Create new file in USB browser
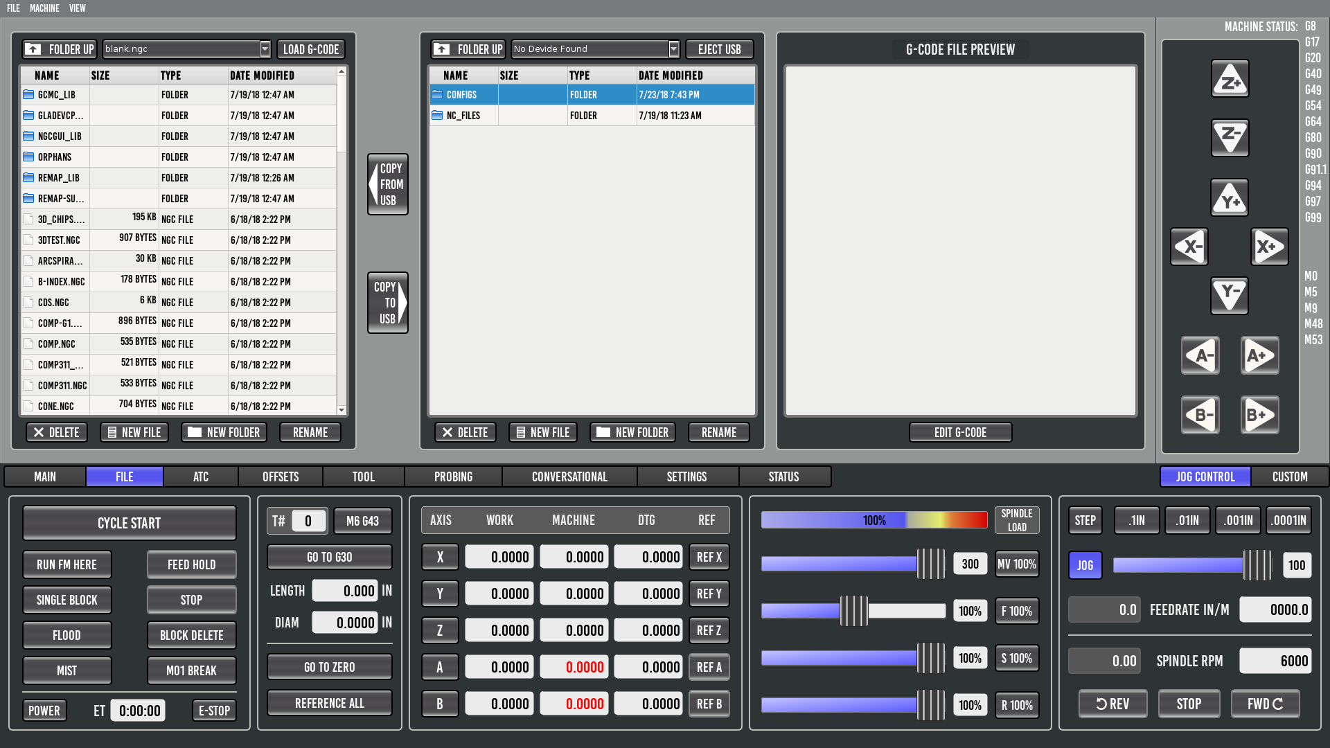 pos(543,432)
